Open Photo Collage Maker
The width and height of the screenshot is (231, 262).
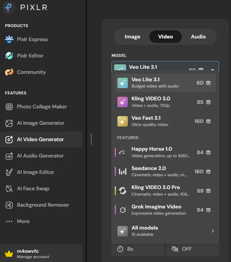tap(41, 107)
